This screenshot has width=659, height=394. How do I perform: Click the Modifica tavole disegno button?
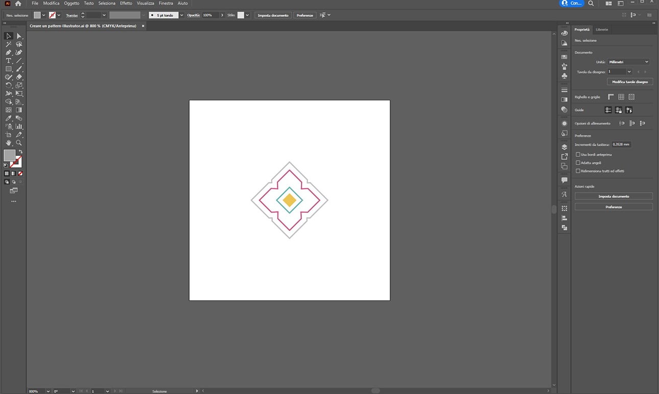pos(630,81)
